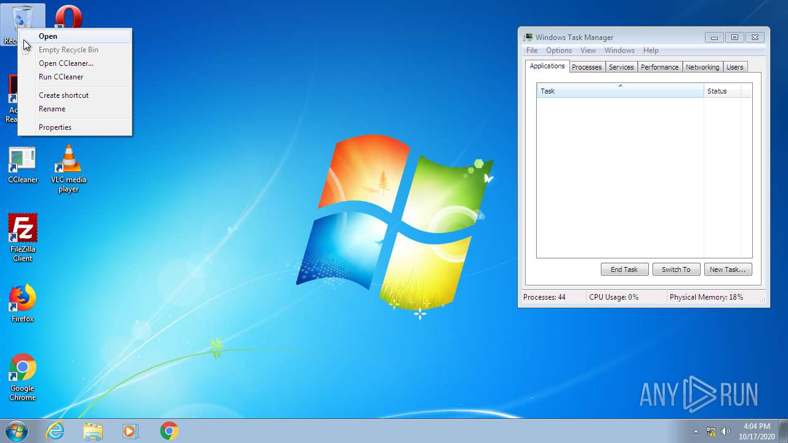This screenshot has width=788, height=443.
Task: Switch to the Processes tab
Action: coord(587,67)
